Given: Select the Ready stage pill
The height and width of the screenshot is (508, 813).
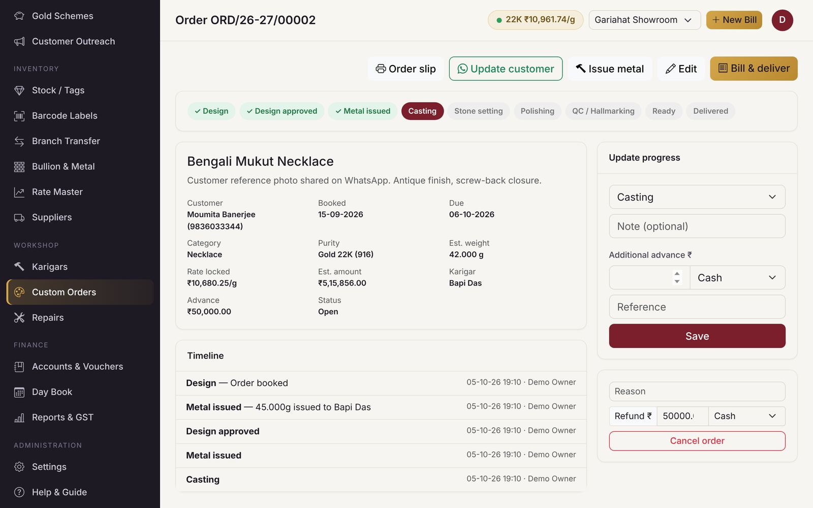Looking at the screenshot, I should tap(664, 111).
